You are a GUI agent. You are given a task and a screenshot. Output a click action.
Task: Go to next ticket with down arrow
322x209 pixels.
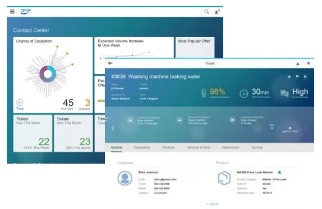tap(308, 63)
